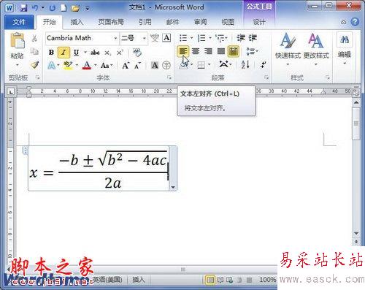The height and width of the screenshot is (290, 365).
Task: Toggle Strikethrough formatting
Action: (x=95, y=53)
